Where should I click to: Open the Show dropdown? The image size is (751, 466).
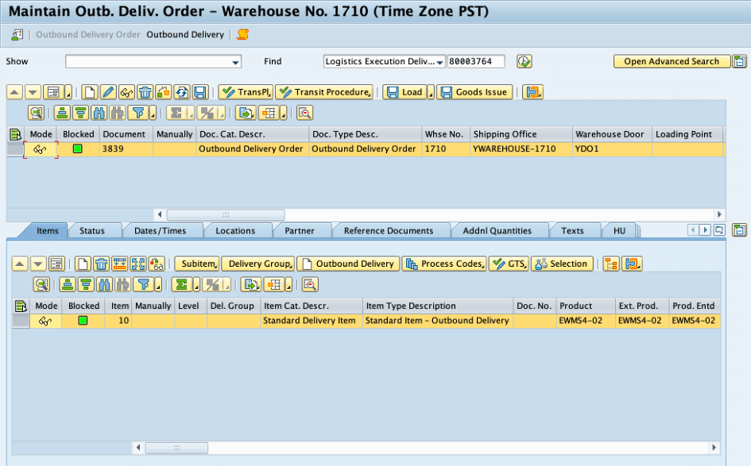235,62
